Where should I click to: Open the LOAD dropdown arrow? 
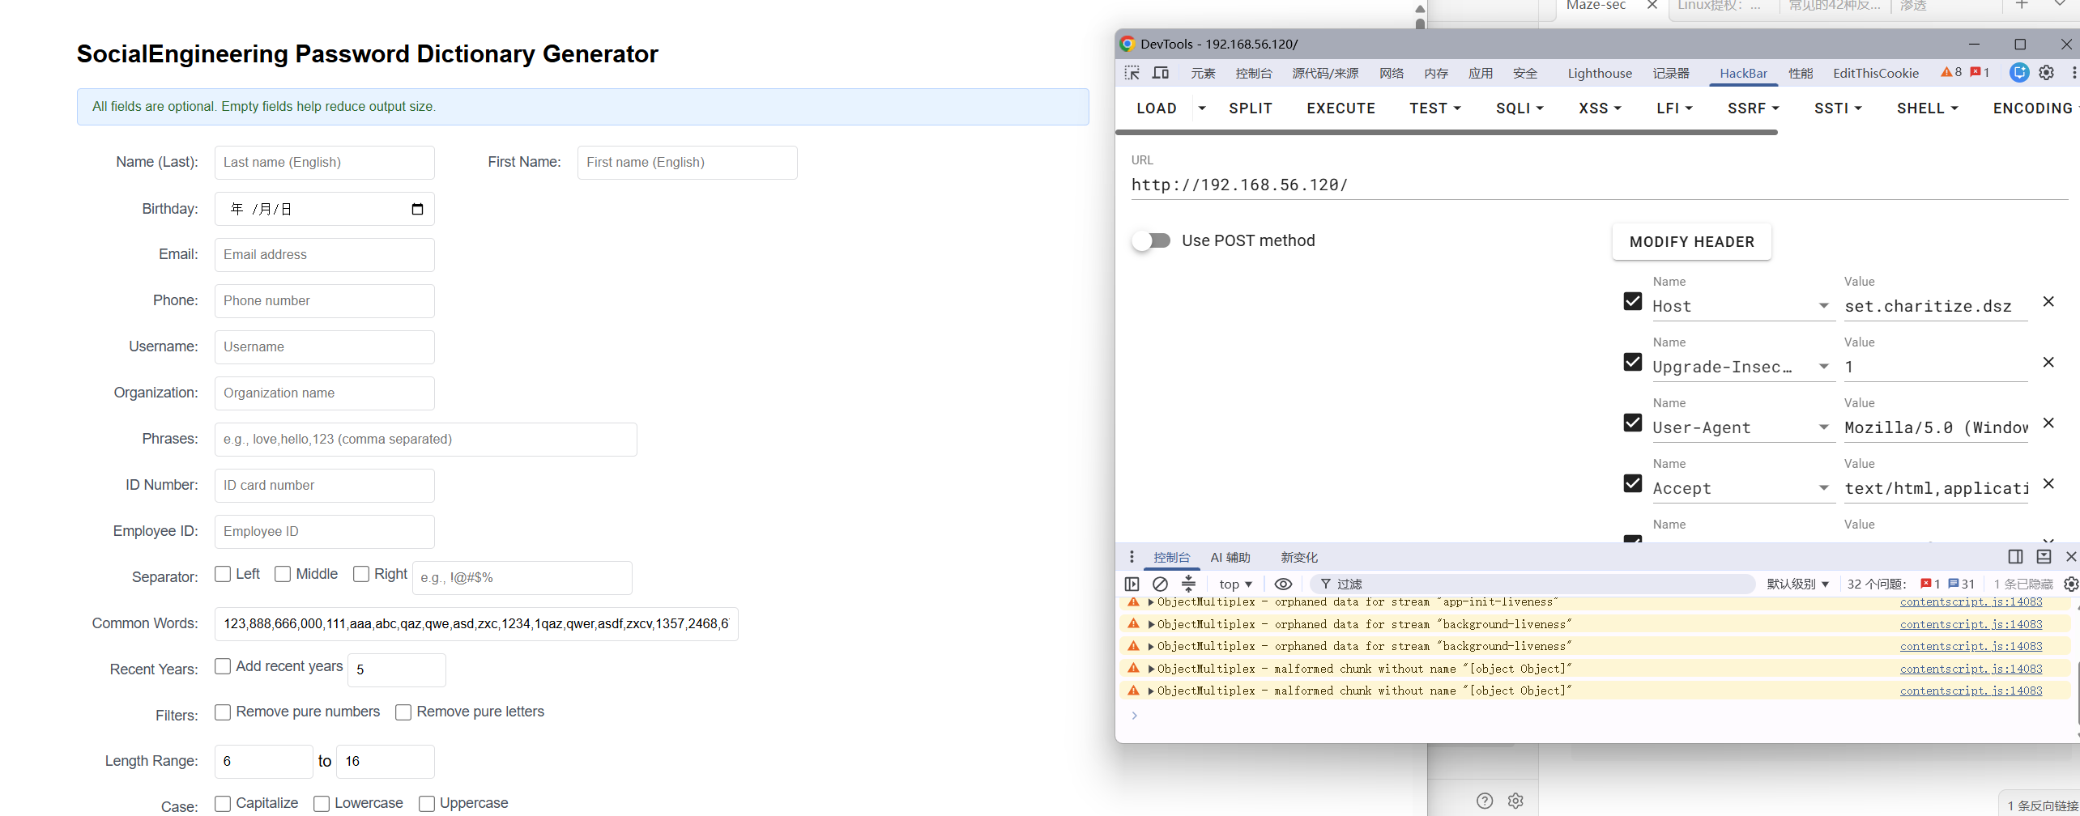(x=1202, y=108)
